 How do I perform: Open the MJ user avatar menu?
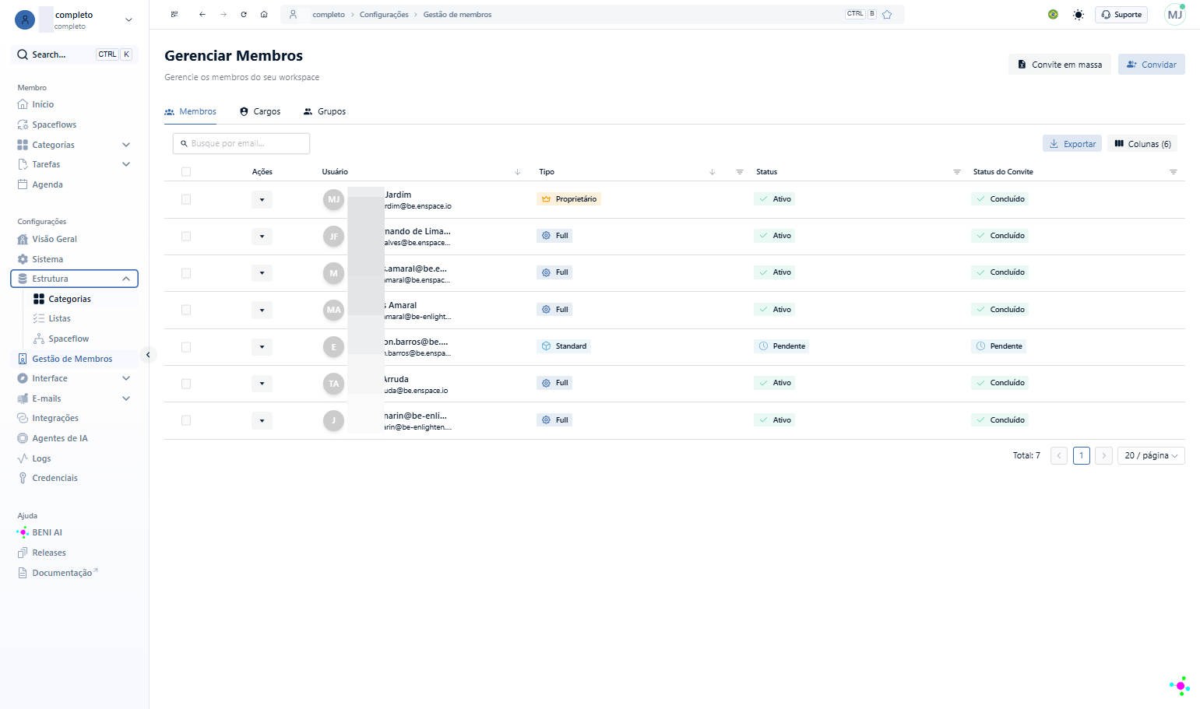(1175, 15)
